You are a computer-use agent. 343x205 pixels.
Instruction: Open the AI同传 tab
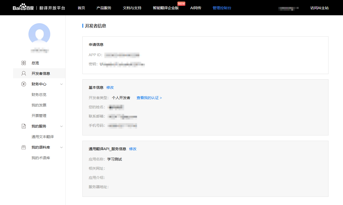(x=196, y=8)
